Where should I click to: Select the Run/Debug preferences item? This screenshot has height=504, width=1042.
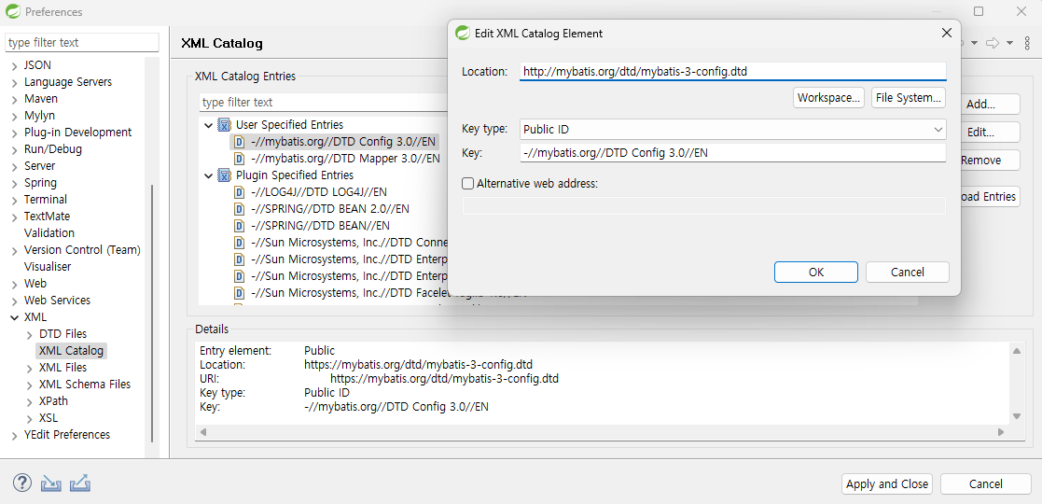tap(53, 149)
